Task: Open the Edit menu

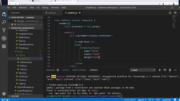Action: (x=14, y=8)
